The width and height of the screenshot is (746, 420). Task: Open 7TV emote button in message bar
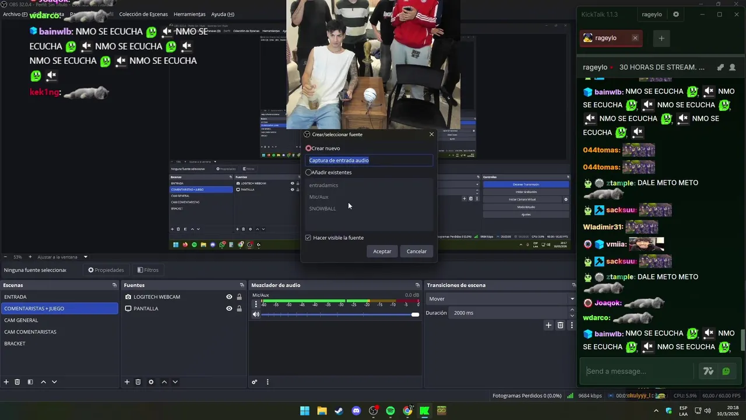click(708, 371)
